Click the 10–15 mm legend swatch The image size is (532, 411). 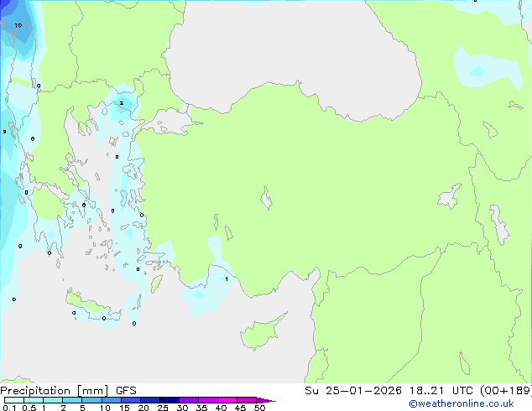pyautogui.click(x=111, y=400)
